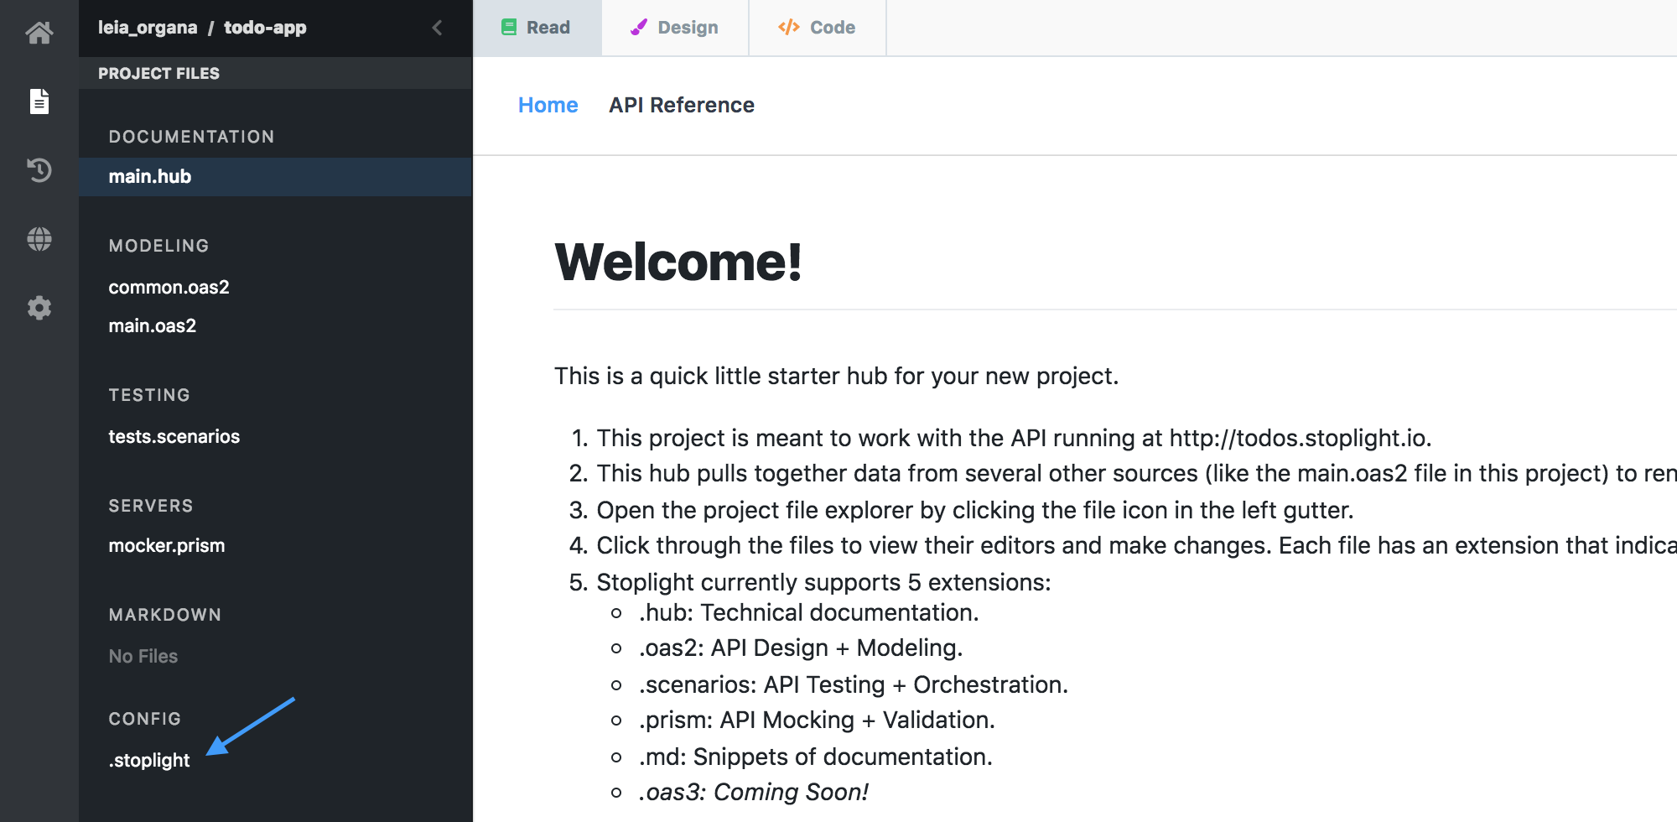
Task: Collapse the project files panel chevron
Action: point(437,28)
